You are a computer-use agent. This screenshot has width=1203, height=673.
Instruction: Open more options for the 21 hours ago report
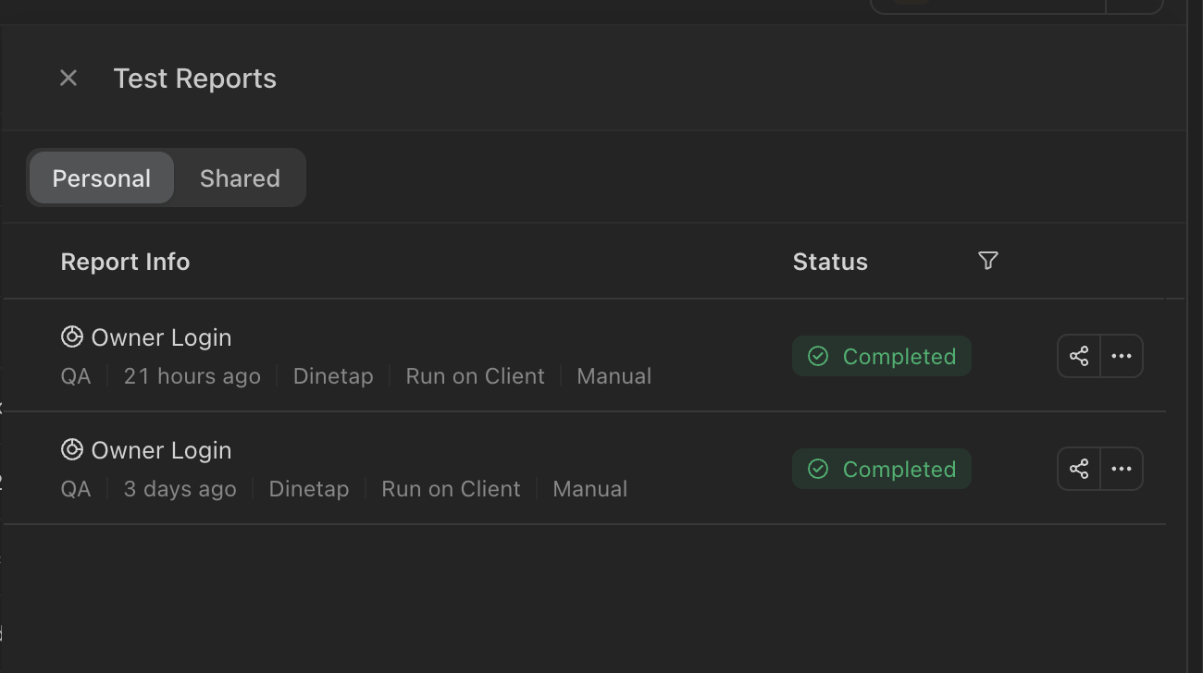click(1122, 357)
